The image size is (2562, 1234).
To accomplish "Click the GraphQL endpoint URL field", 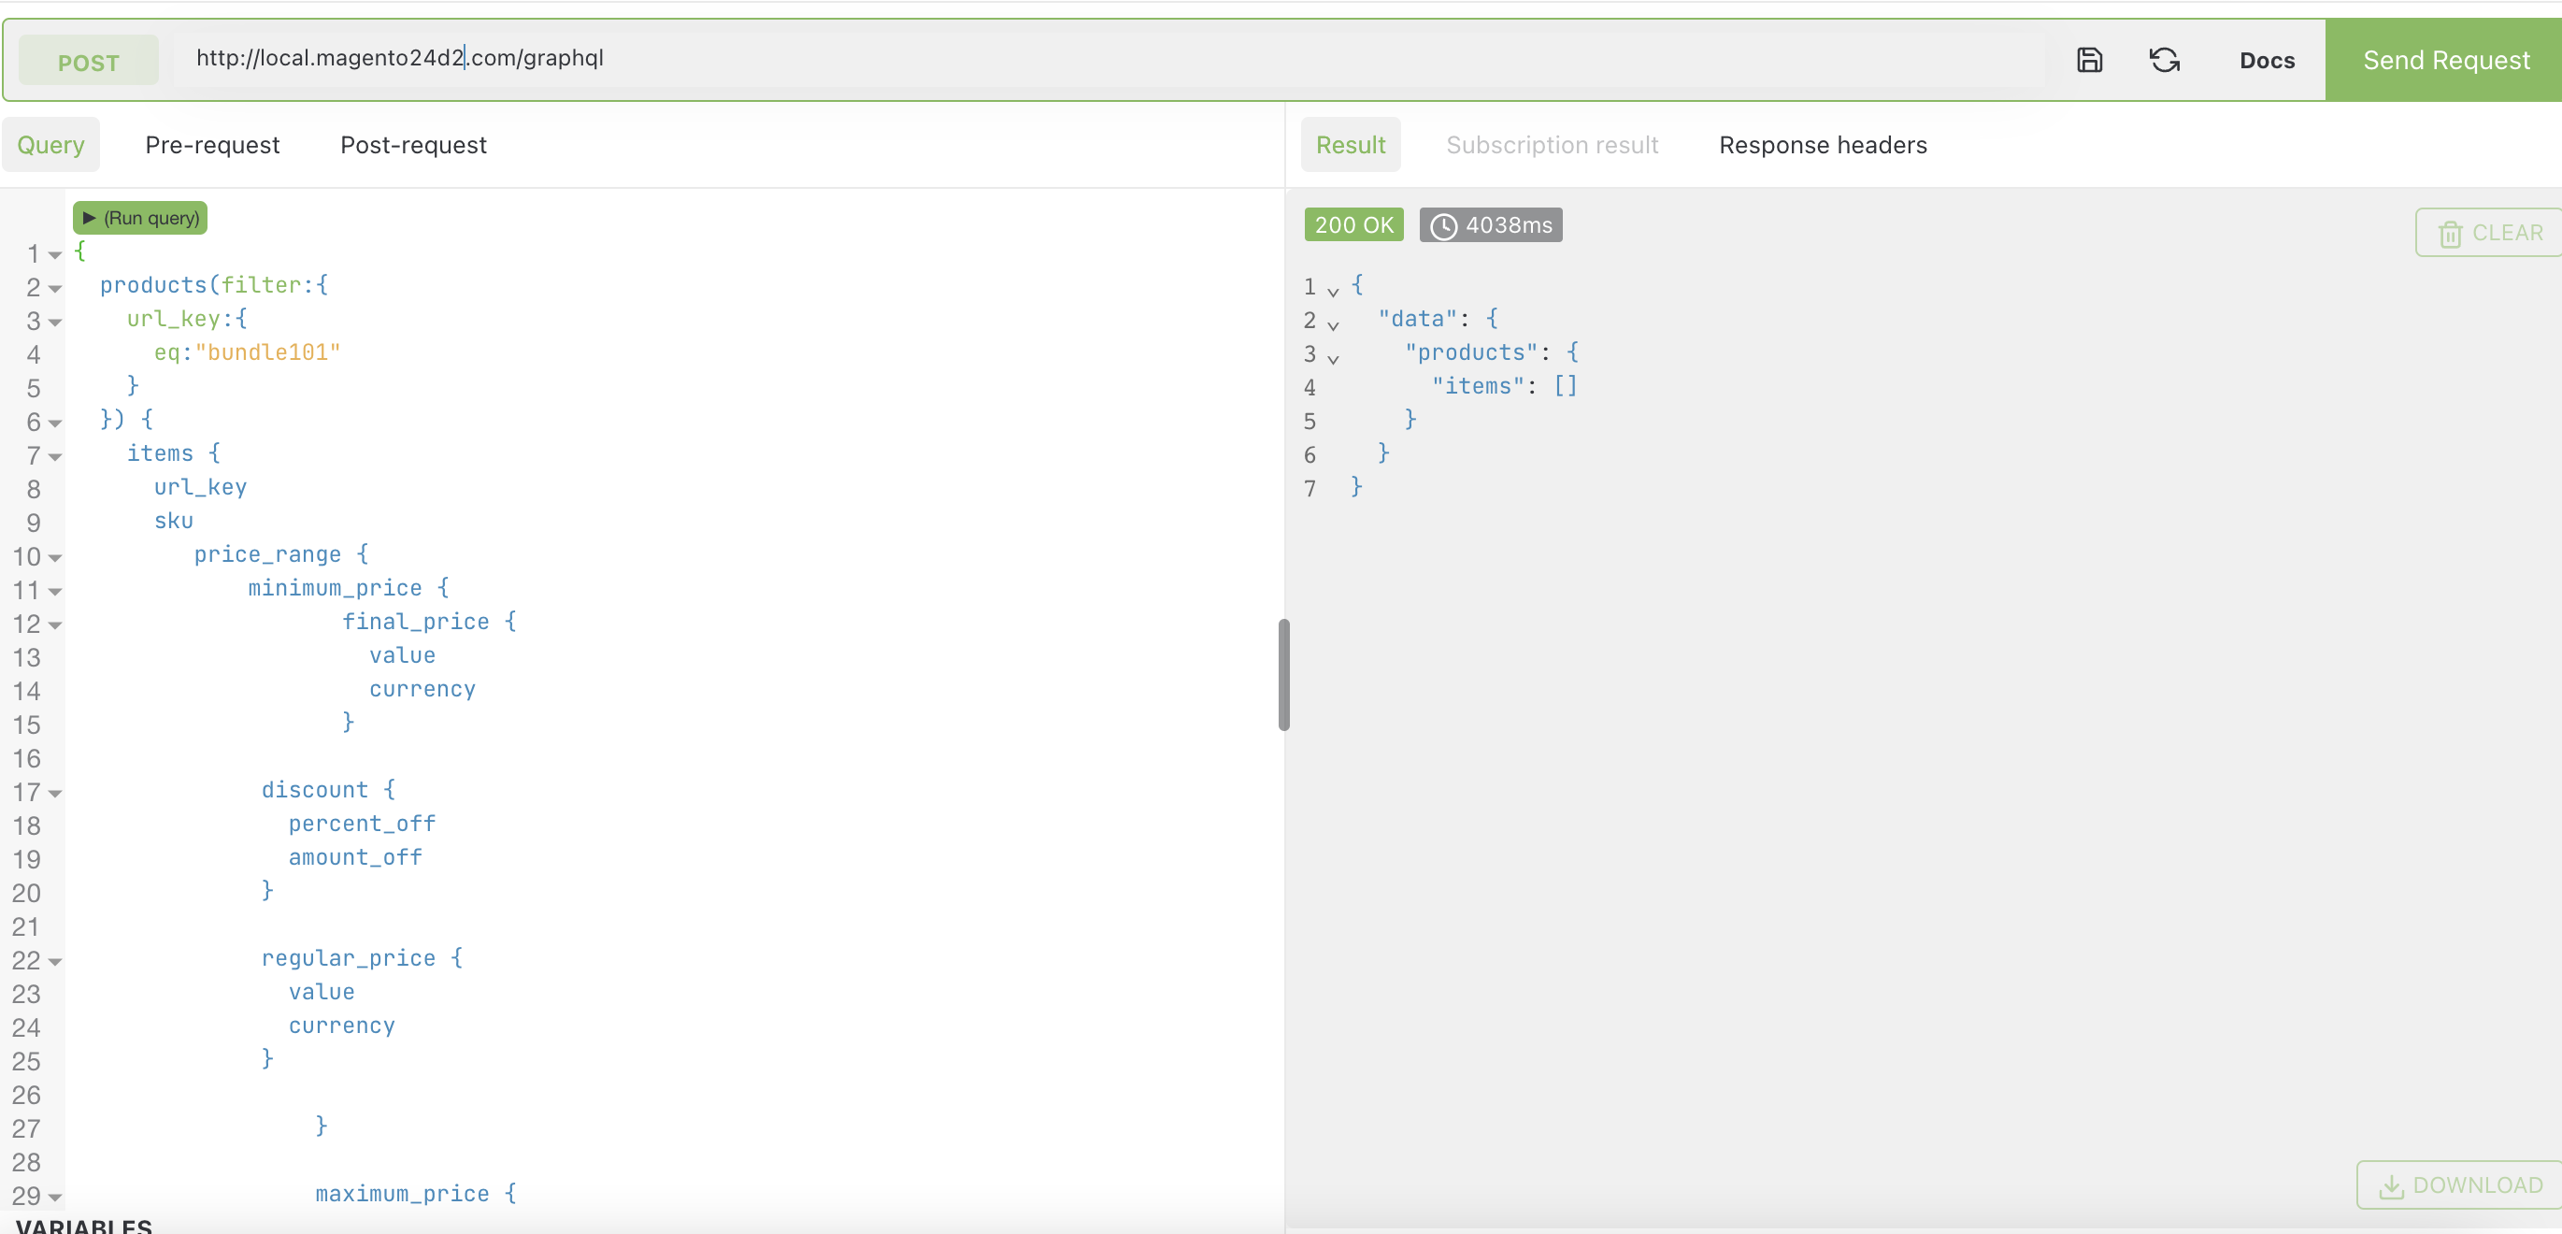I will (x=1094, y=59).
